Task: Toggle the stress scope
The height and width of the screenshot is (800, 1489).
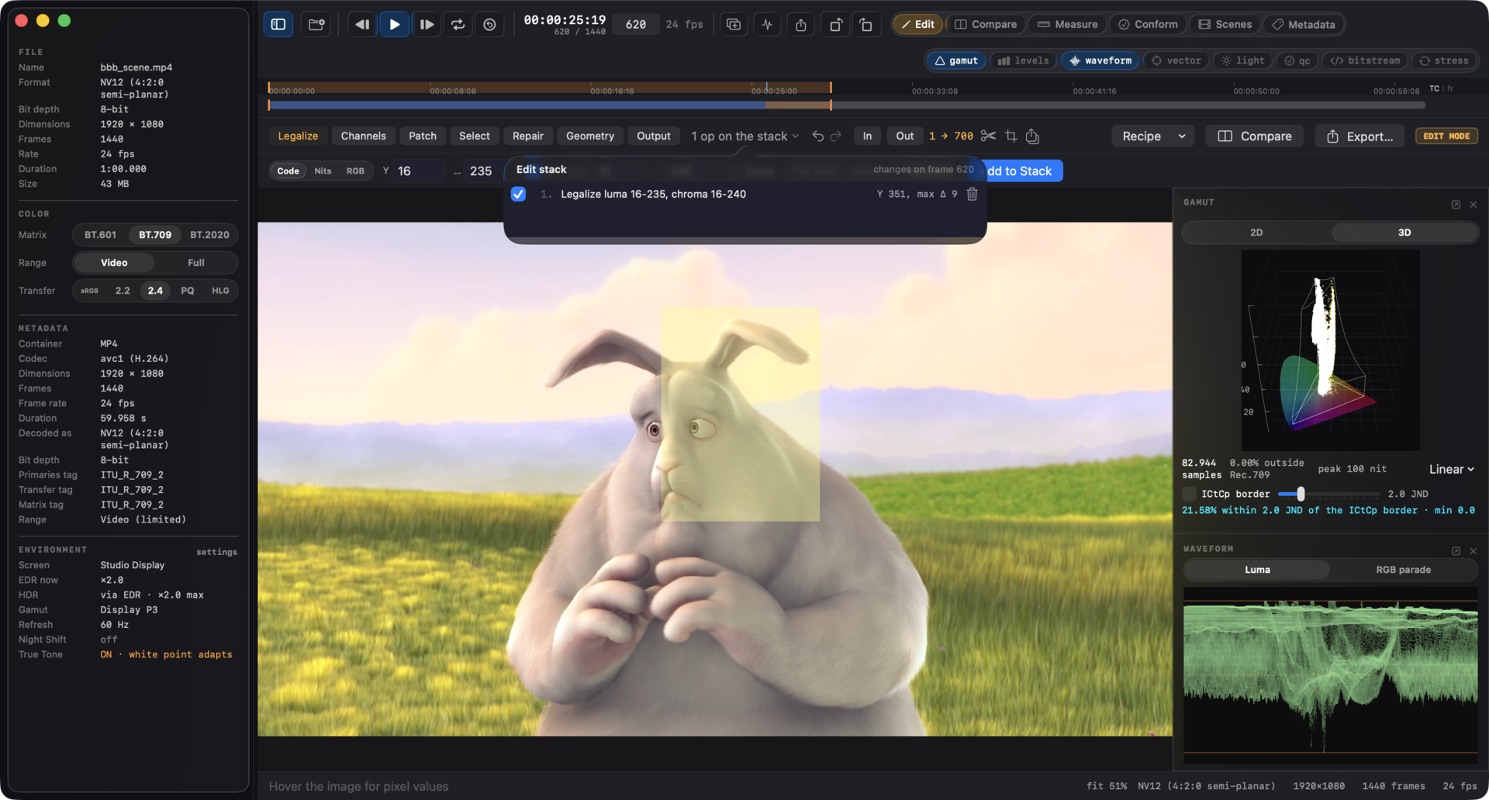Action: tap(1443, 60)
